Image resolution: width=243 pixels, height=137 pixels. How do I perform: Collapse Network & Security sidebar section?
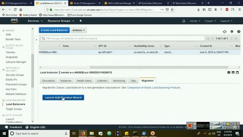(x=3, y=69)
